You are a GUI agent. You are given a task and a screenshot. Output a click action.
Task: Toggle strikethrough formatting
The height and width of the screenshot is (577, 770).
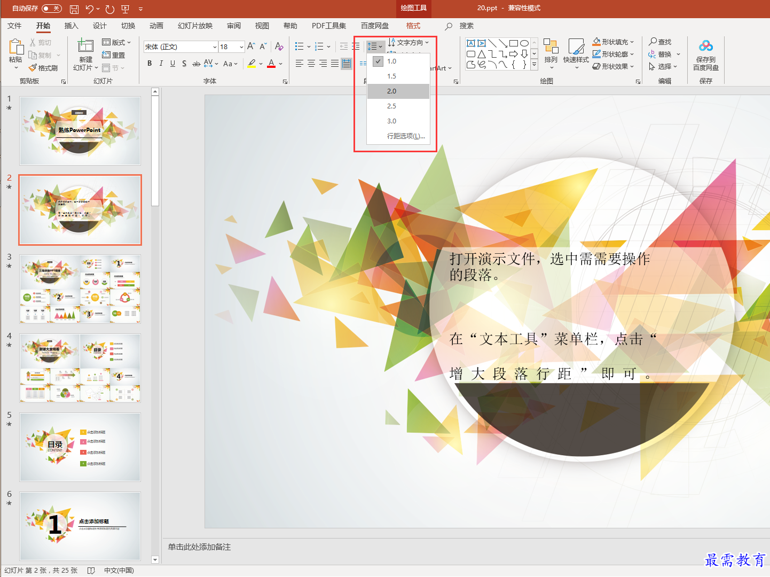[197, 64]
